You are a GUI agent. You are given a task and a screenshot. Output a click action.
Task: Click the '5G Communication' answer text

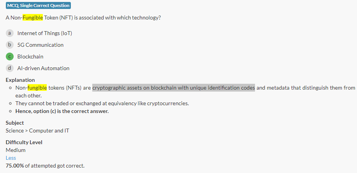click(x=40, y=45)
